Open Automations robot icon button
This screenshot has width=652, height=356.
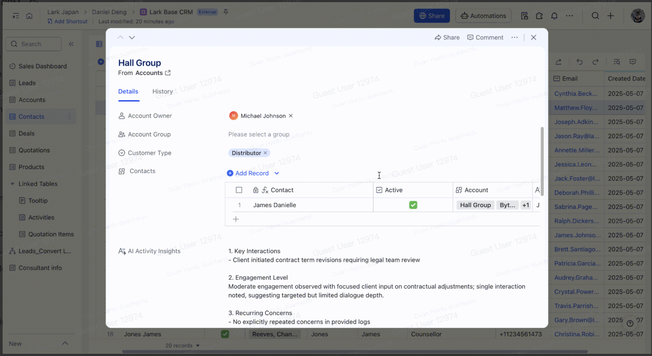(483, 16)
